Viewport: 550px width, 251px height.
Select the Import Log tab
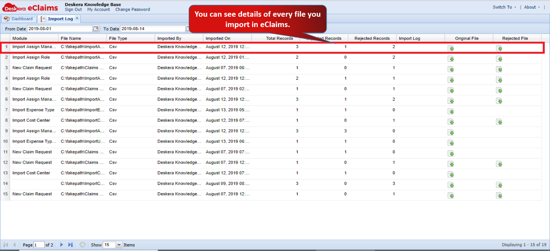(59, 18)
